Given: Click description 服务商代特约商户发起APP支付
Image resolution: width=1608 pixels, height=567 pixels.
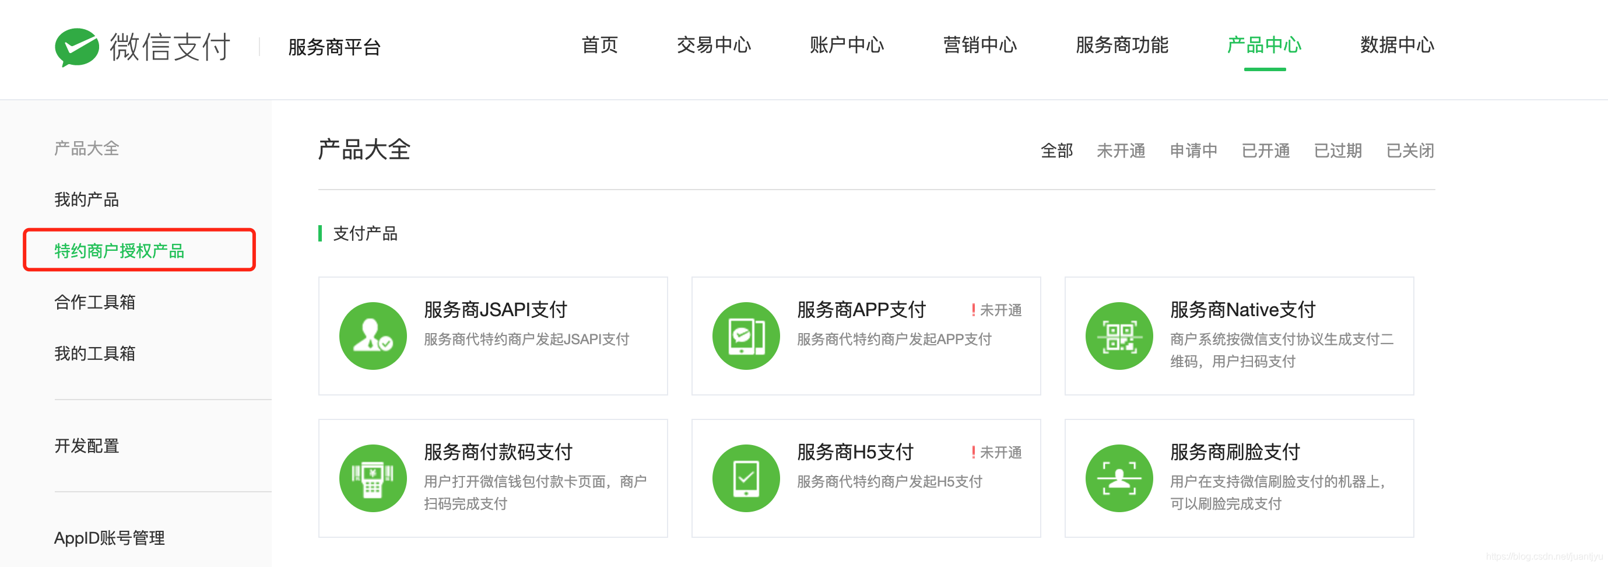Looking at the screenshot, I should pyautogui.click(x=894, y=339).
